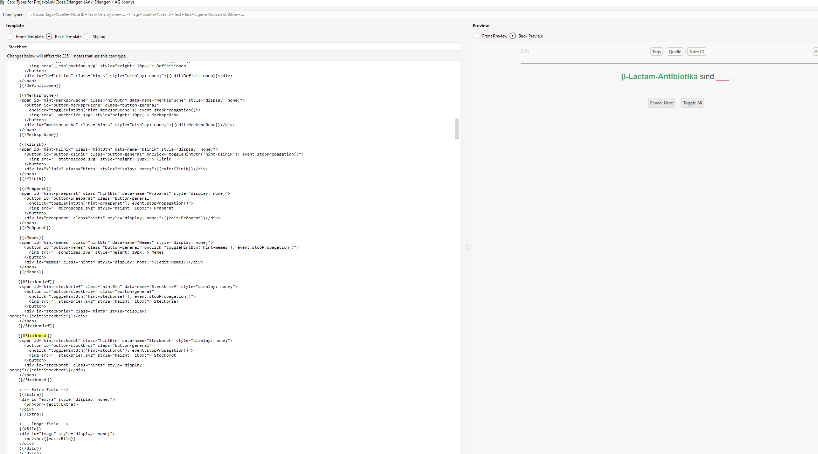Image resolution: width=818 pixels, height=454 pixels.
Task: Click the Quelle button in preview
Action: pos(675,52)
